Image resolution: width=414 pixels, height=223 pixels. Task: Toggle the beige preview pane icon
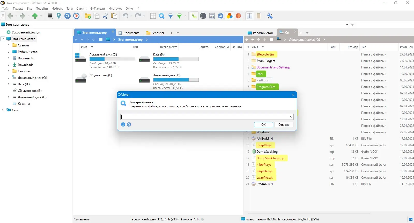point(258,16)
